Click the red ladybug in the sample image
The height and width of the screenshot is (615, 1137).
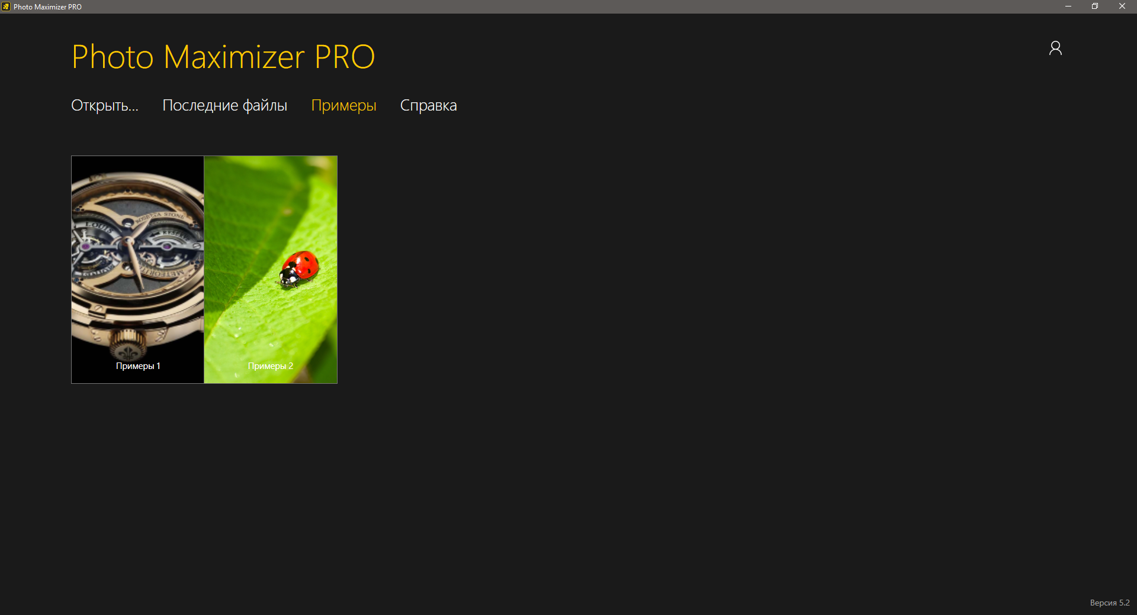click(x=299, y=269)
